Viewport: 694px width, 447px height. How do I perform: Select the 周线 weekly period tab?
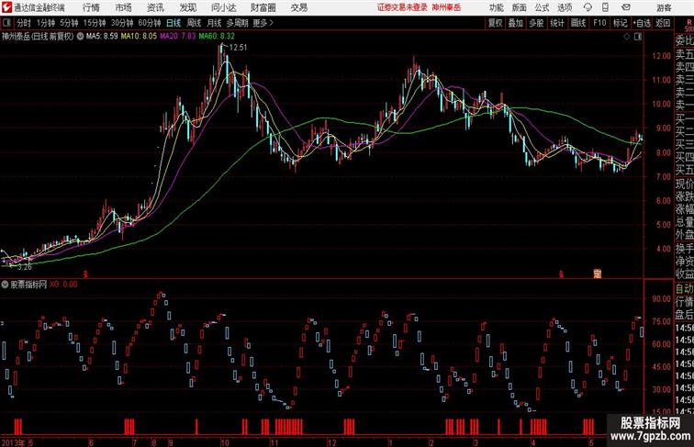click(x=194, y=23)
